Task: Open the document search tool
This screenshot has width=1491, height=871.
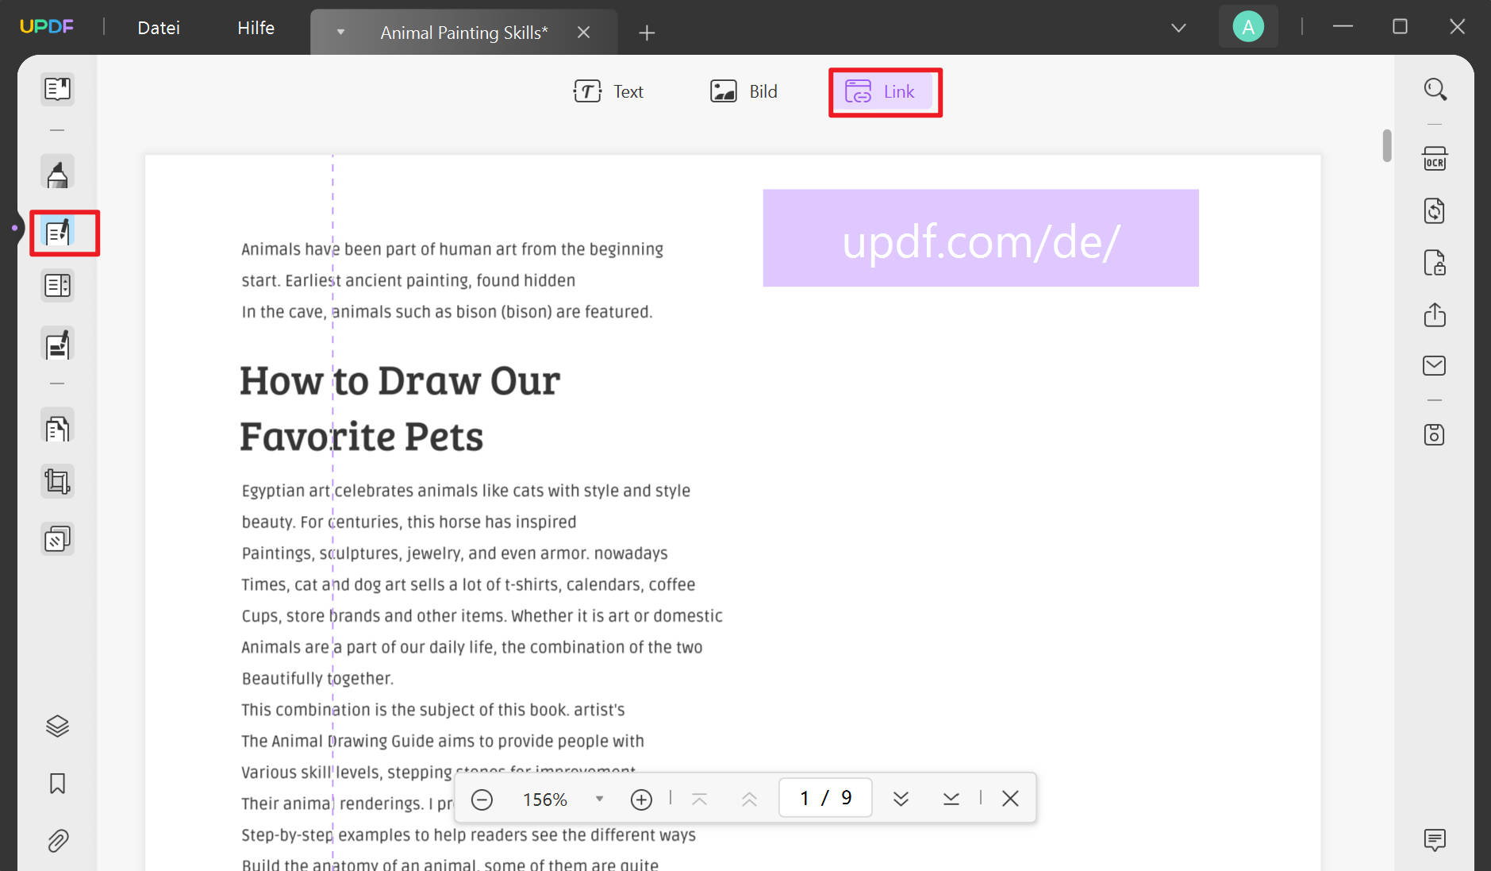Action: tap(1435, 89)
